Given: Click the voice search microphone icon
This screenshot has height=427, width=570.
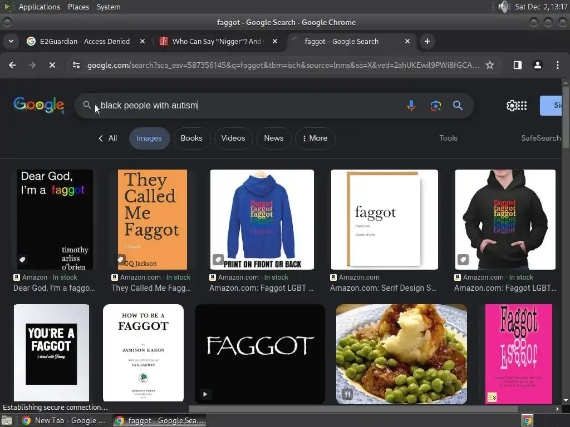Looking at the screenshot, I should click(x=411, y=106).
